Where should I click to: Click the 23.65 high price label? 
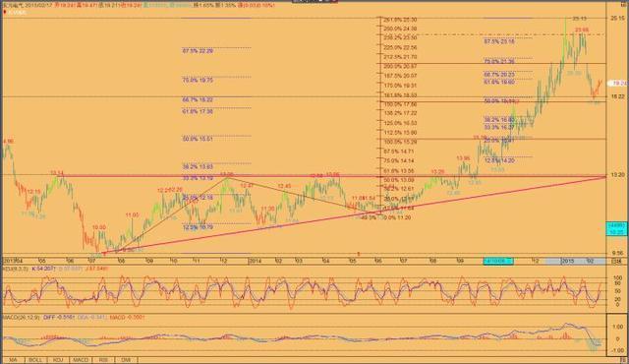tap(582, 30)
